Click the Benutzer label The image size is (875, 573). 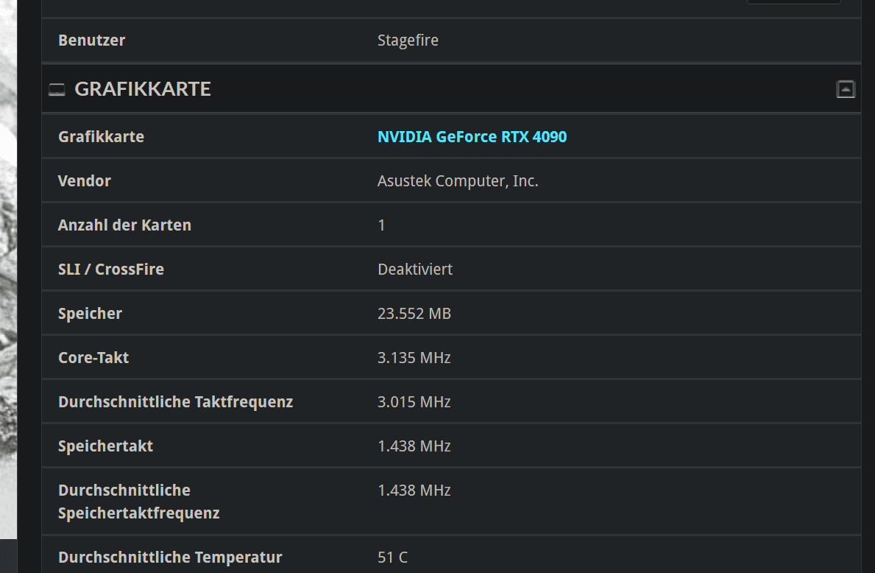coord(91,41)
